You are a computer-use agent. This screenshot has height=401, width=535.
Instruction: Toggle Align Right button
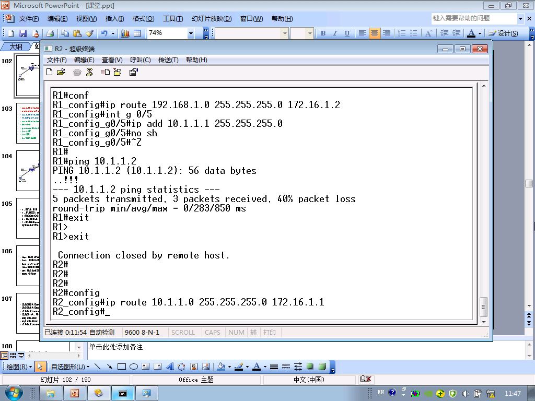[386, 33]
